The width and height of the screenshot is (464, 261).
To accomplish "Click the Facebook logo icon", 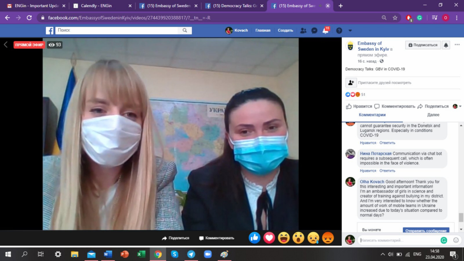I will coord(49,30).
